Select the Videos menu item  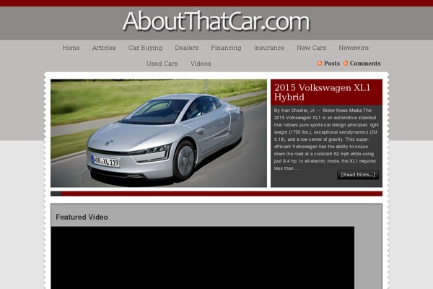click(201, 64)
